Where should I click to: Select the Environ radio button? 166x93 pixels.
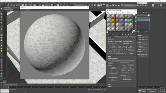114,42
